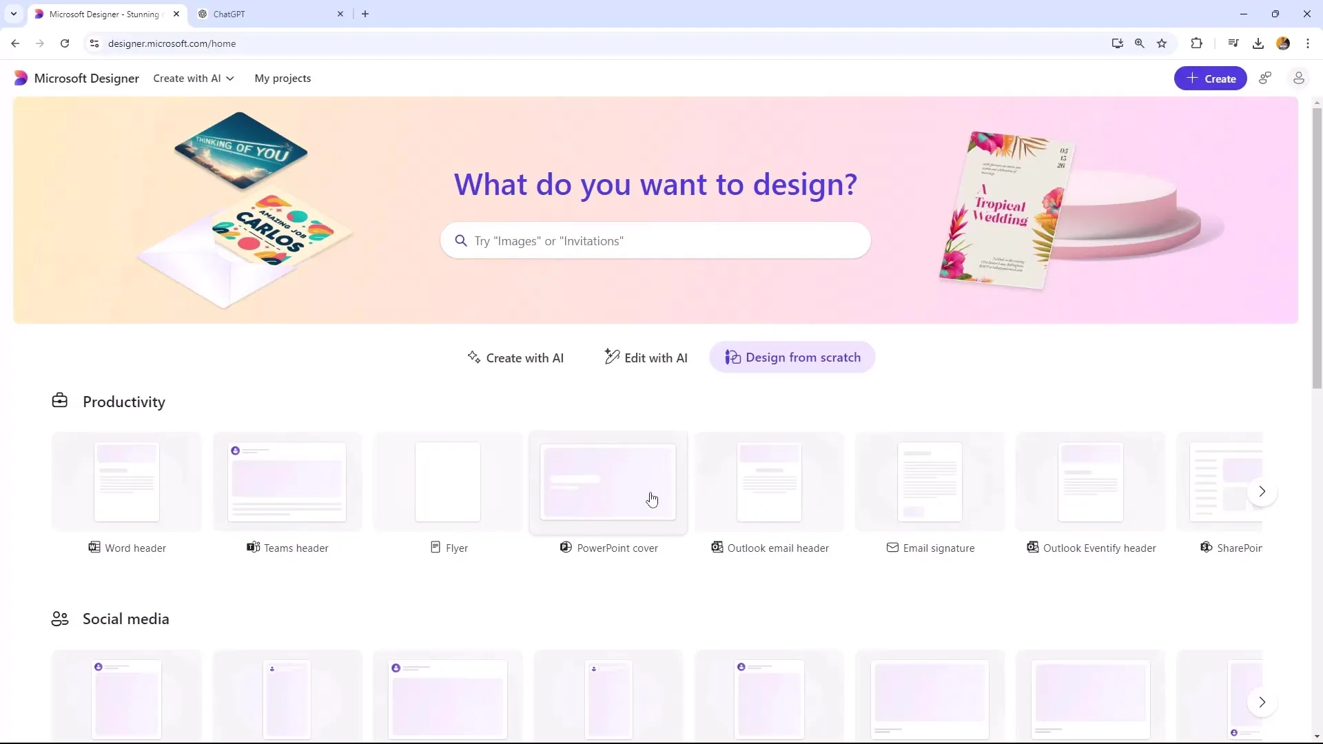
Task: Click the page icon beside Flyer
Action: coord(435,548)
